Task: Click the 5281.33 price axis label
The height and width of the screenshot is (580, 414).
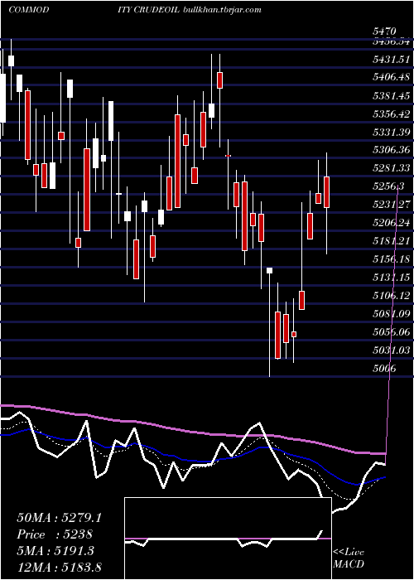Action: 392,168
